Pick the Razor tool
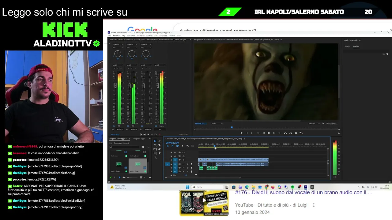The image size is (392, 220). (159, 145)
